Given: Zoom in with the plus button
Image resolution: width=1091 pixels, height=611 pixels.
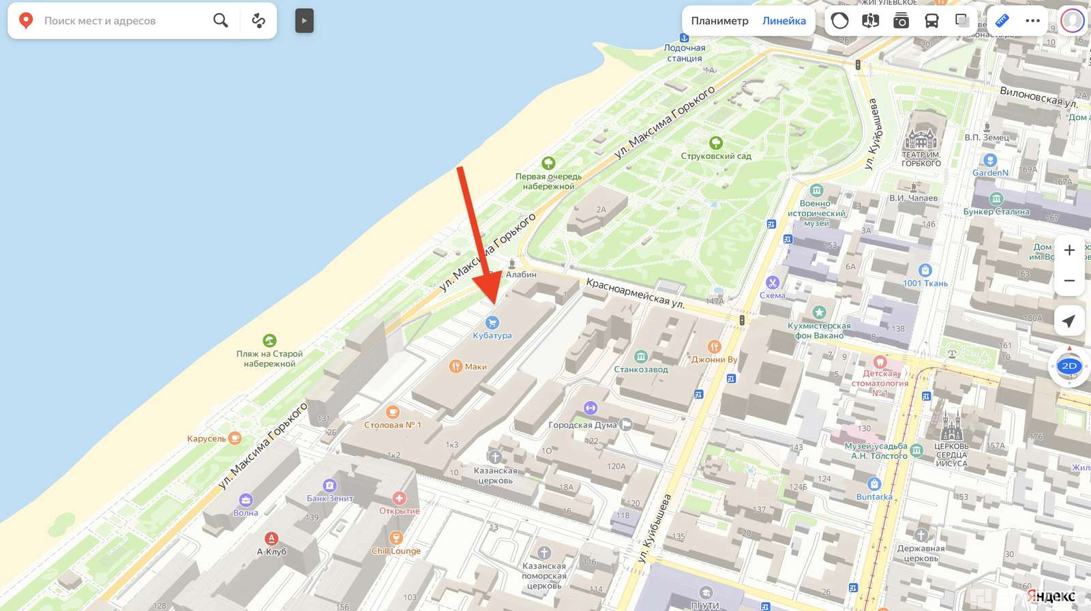Looking at the screenshot, I should point(1069,250).
